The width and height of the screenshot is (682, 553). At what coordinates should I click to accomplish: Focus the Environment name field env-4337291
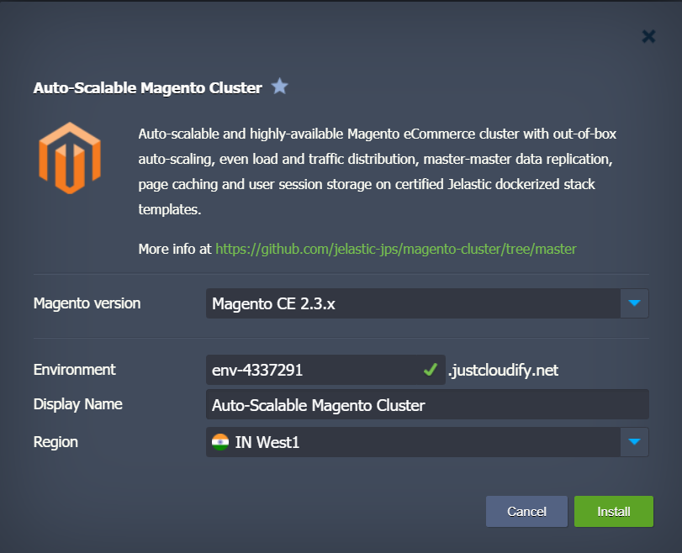[x=311, y=370]
